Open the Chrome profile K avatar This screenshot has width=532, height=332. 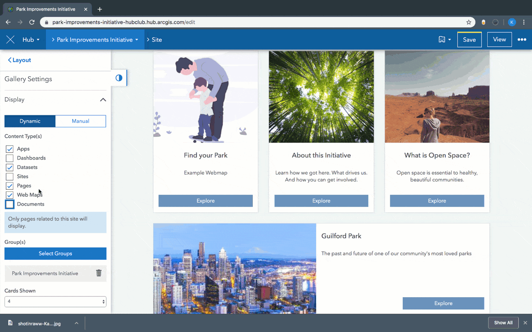tap(512, 22)
